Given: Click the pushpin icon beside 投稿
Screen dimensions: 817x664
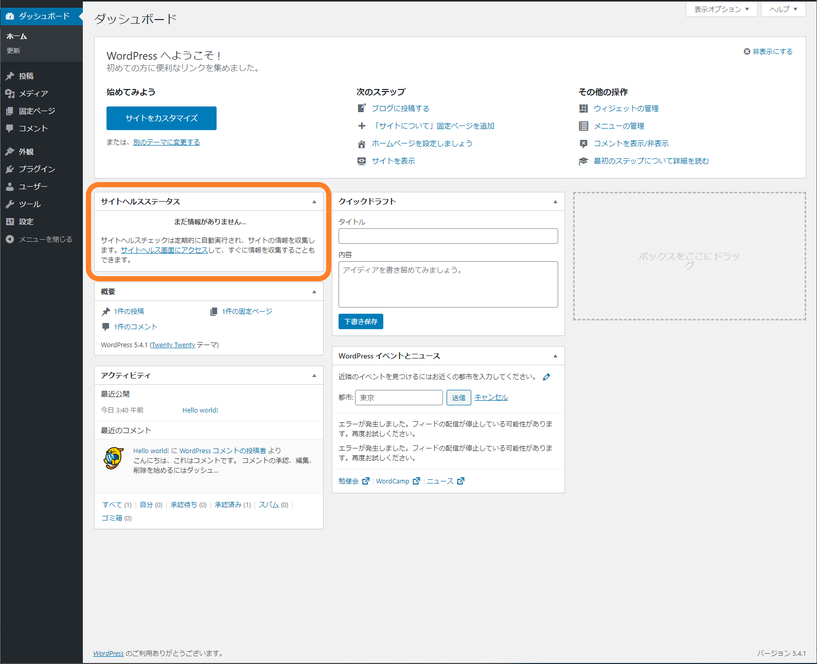Looking at the screenshot, I should coord(10,76).
